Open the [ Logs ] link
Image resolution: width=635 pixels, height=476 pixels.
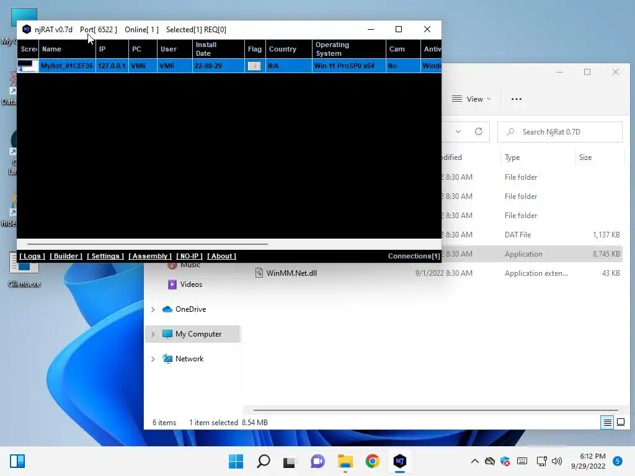click(32, 256)
